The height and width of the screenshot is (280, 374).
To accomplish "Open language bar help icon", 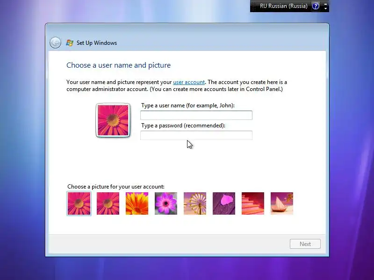I will [x=316, y=6].
